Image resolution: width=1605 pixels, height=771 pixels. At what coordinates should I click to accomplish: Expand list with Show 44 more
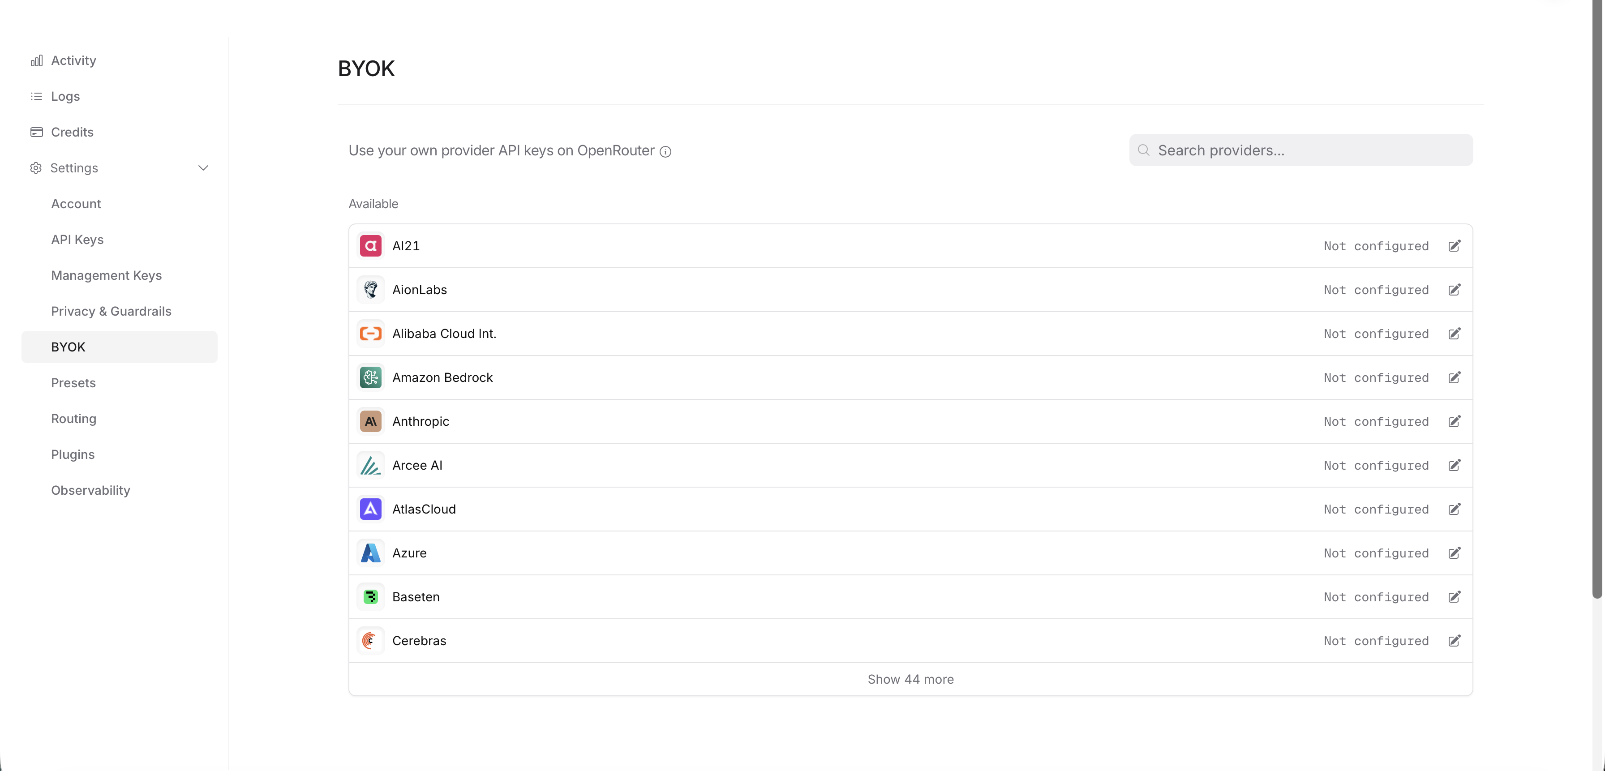click(x=910, y=679)
